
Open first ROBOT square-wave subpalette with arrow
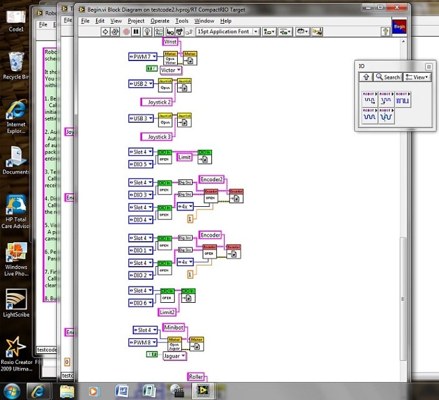(370, 99)
